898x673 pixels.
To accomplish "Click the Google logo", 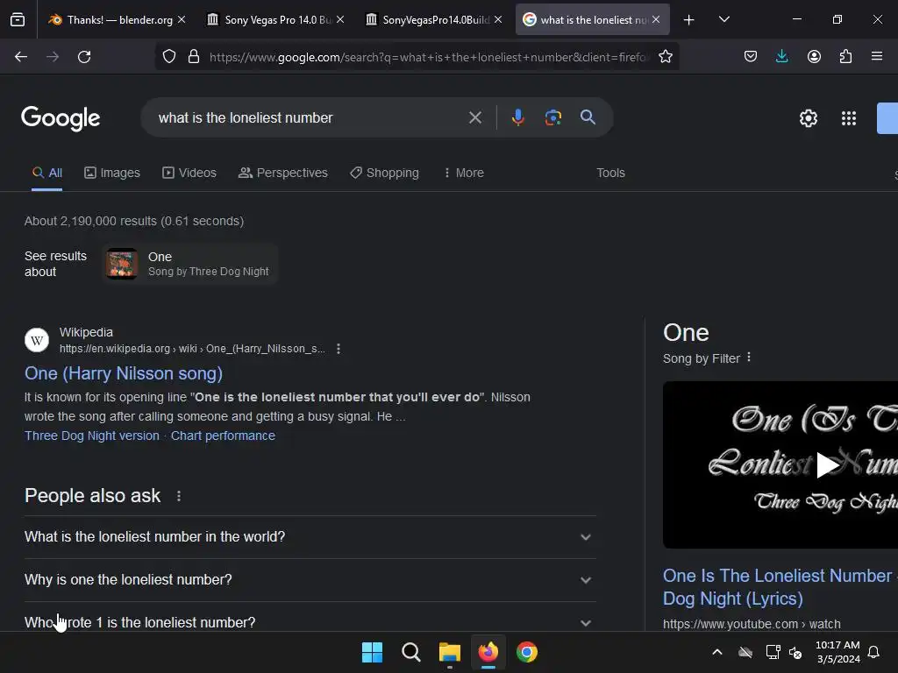I will point(61,118).
